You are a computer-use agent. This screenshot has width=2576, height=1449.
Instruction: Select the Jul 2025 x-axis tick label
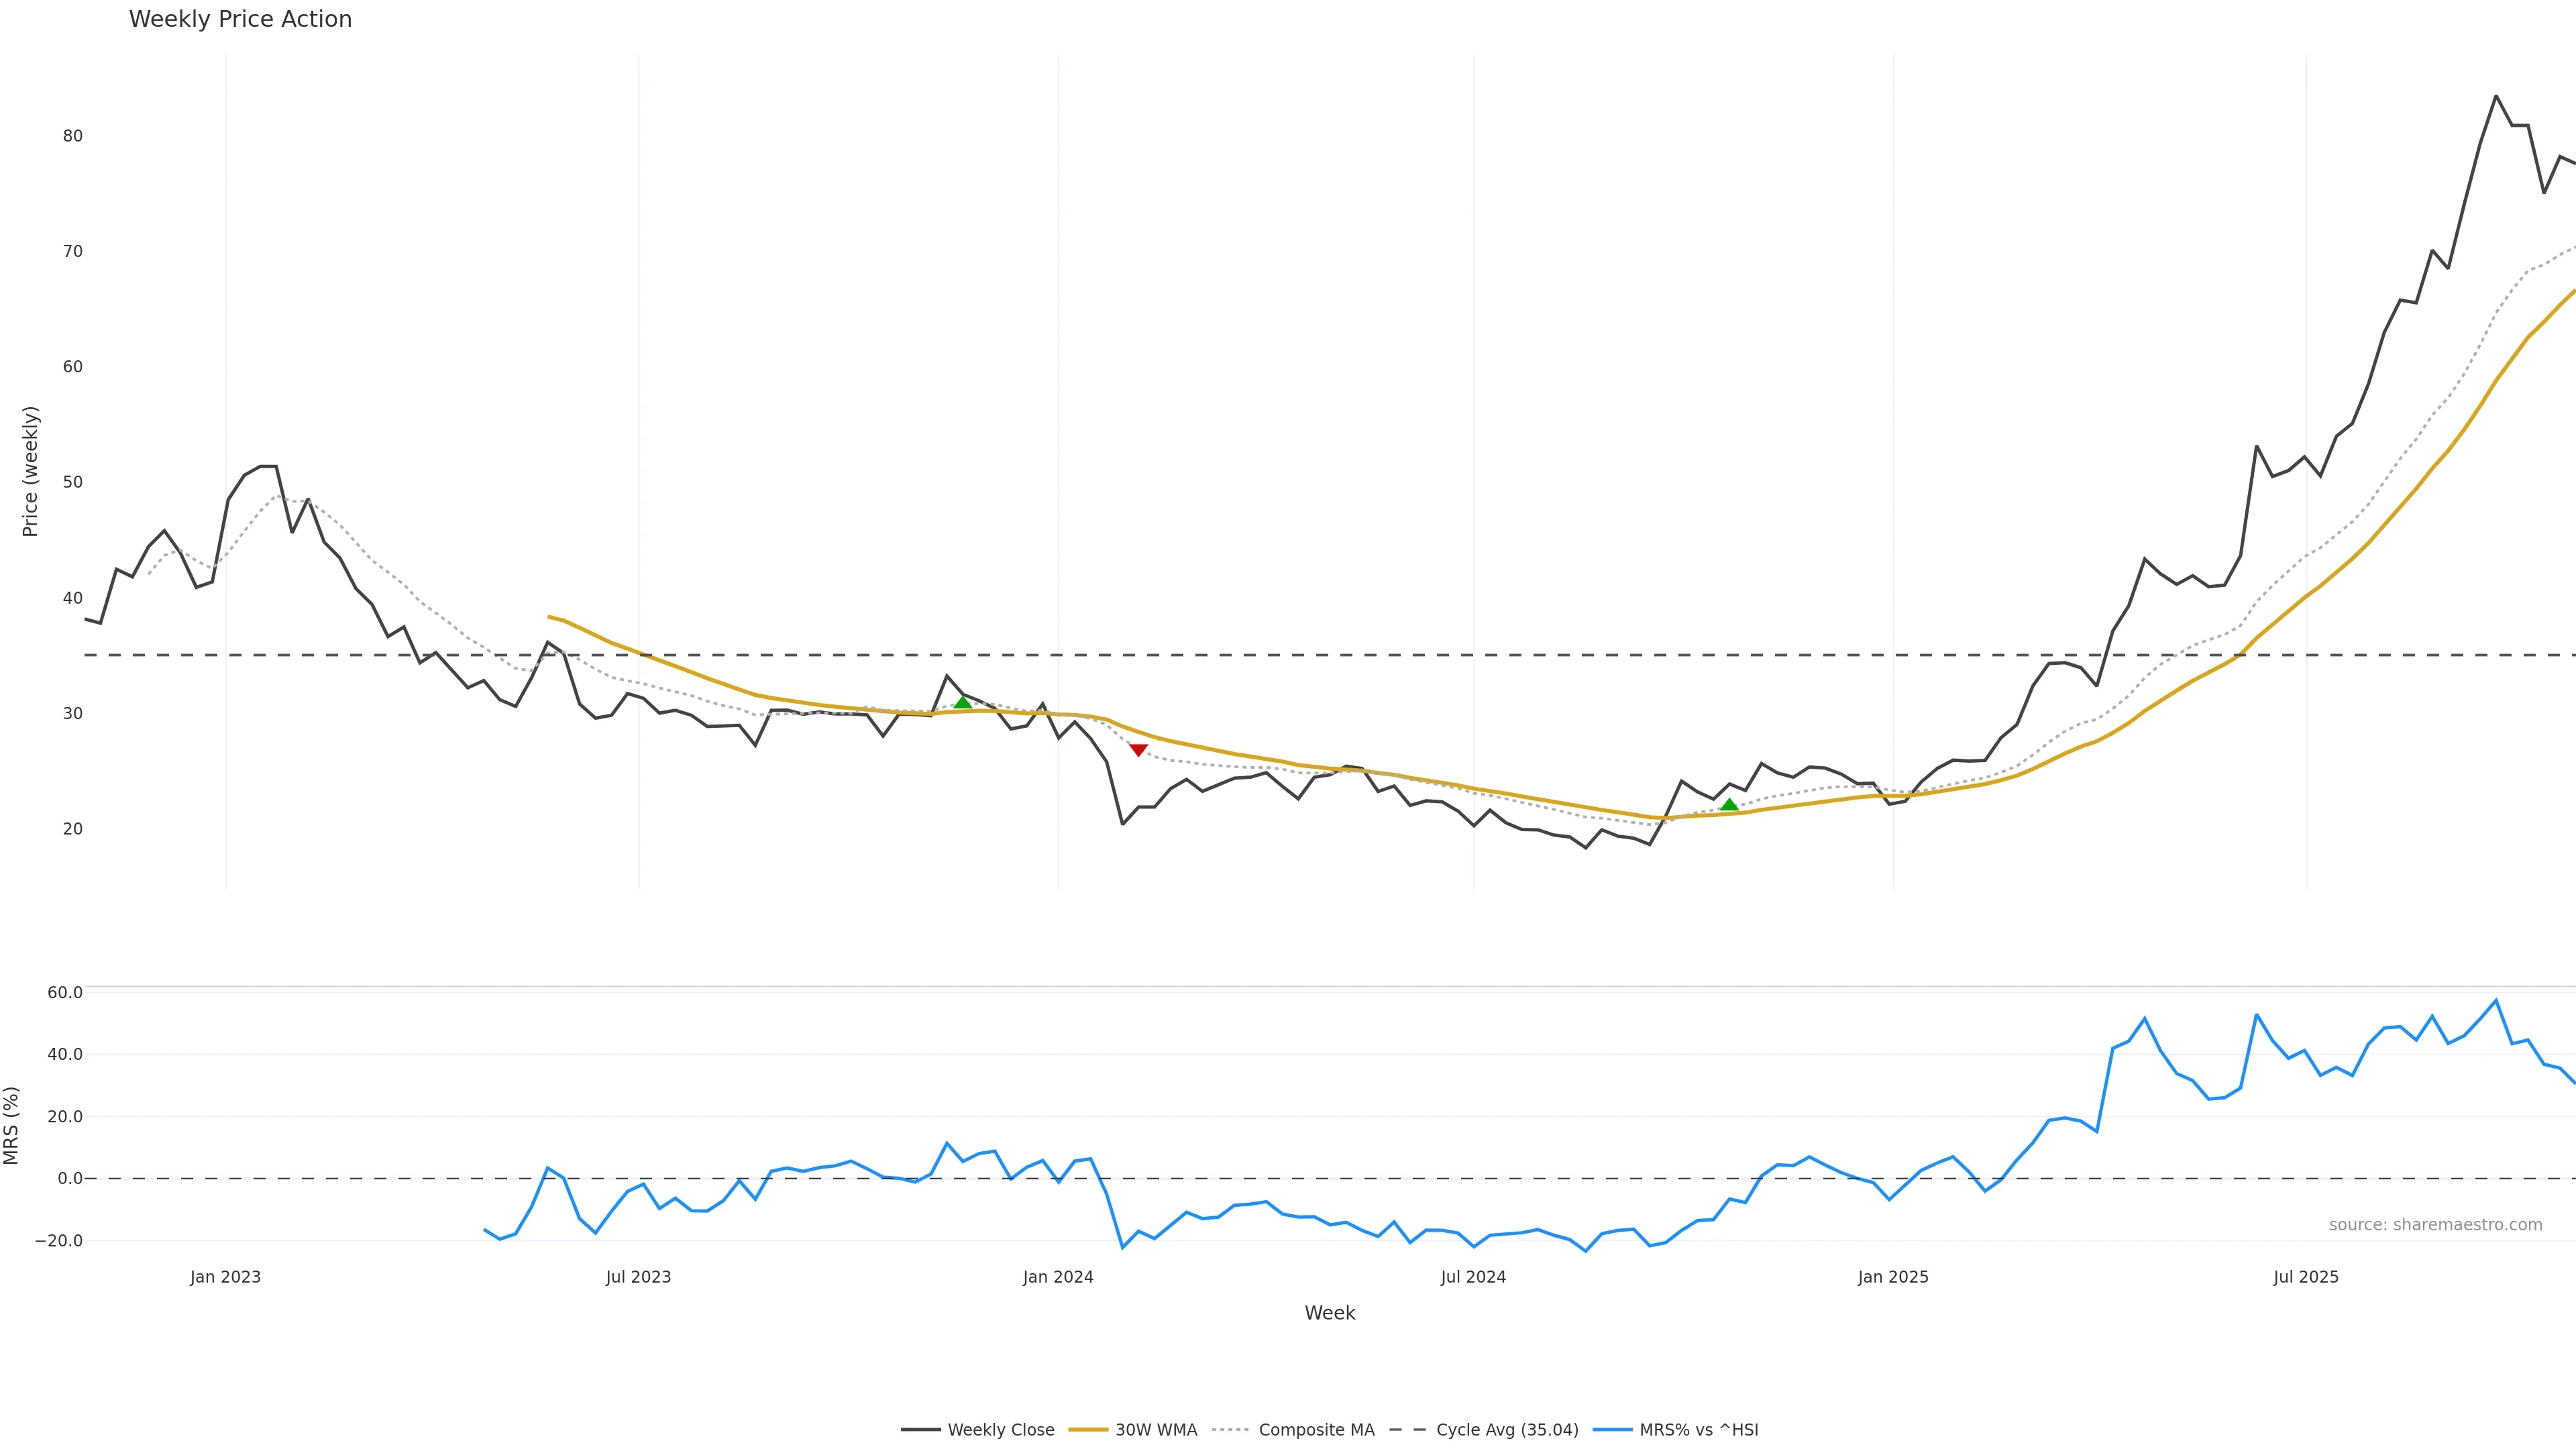pyautogui.click(x=2306, y=1277)
